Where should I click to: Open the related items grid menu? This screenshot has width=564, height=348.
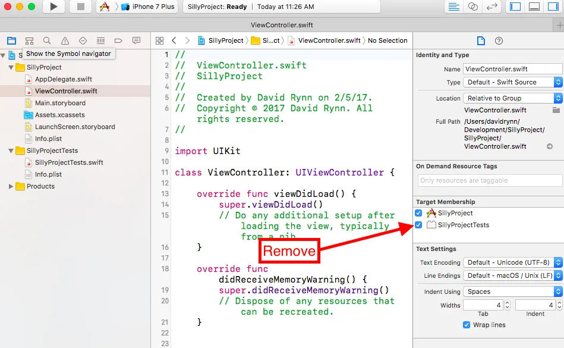click(x=159, y=40)
